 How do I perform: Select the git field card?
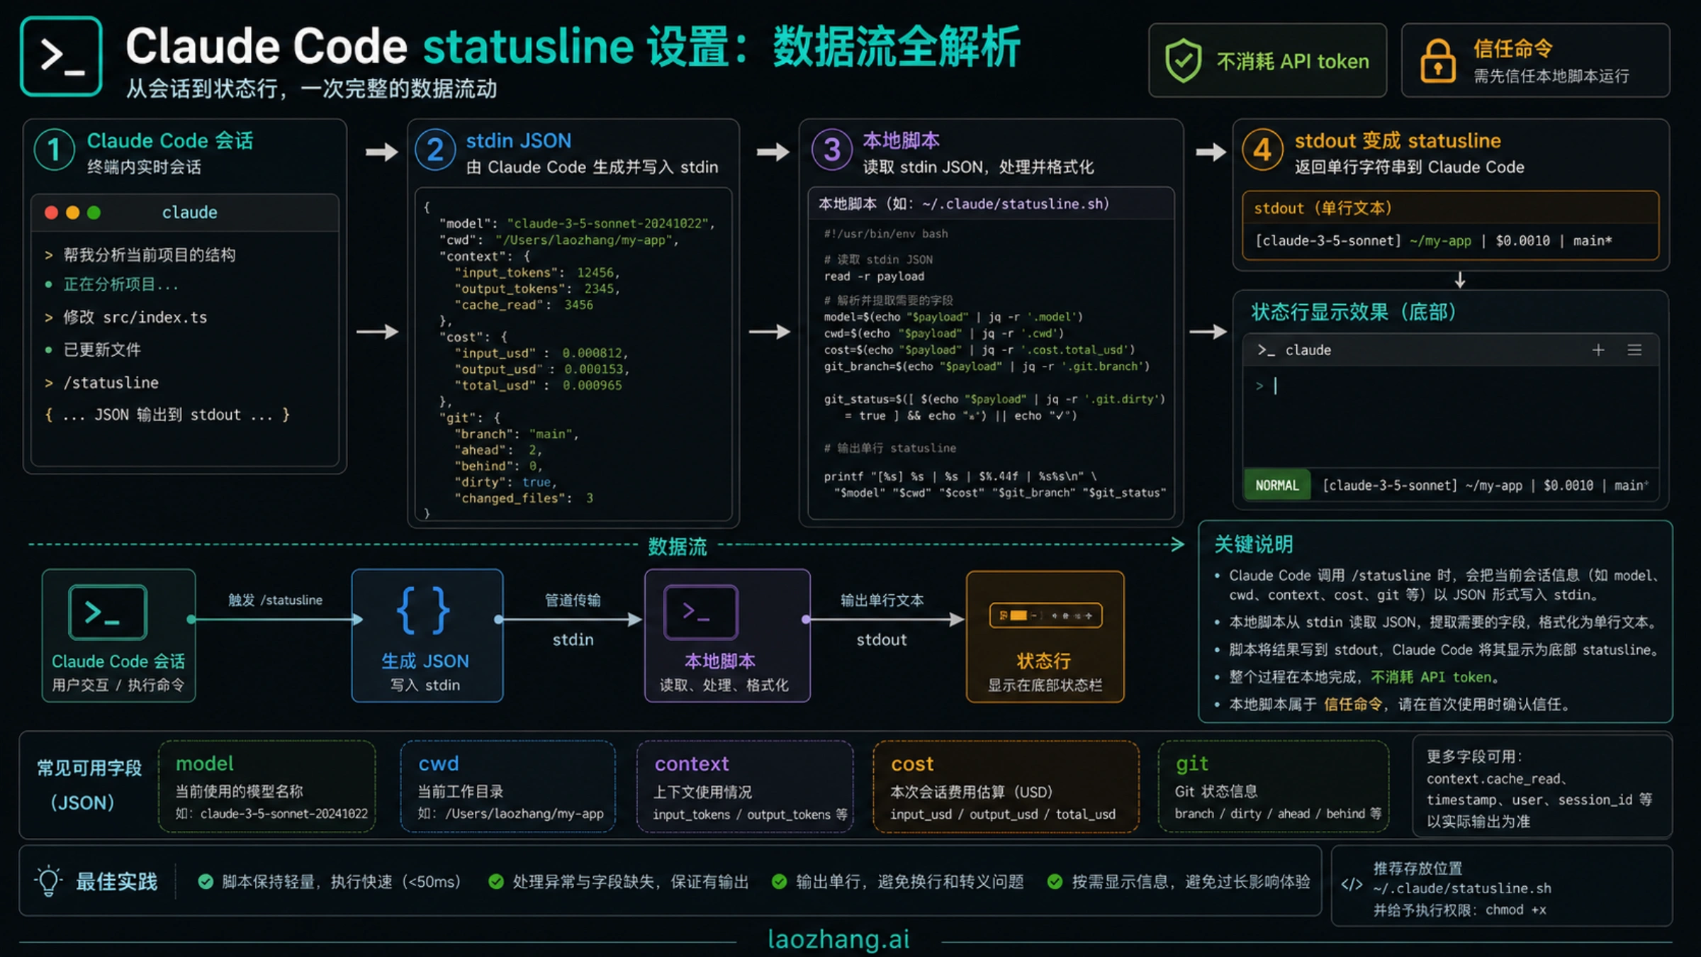[1274, 786]
